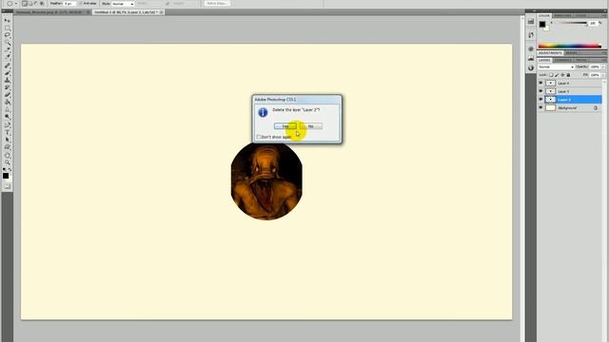Select the Layer 3 row

point(570,91)
